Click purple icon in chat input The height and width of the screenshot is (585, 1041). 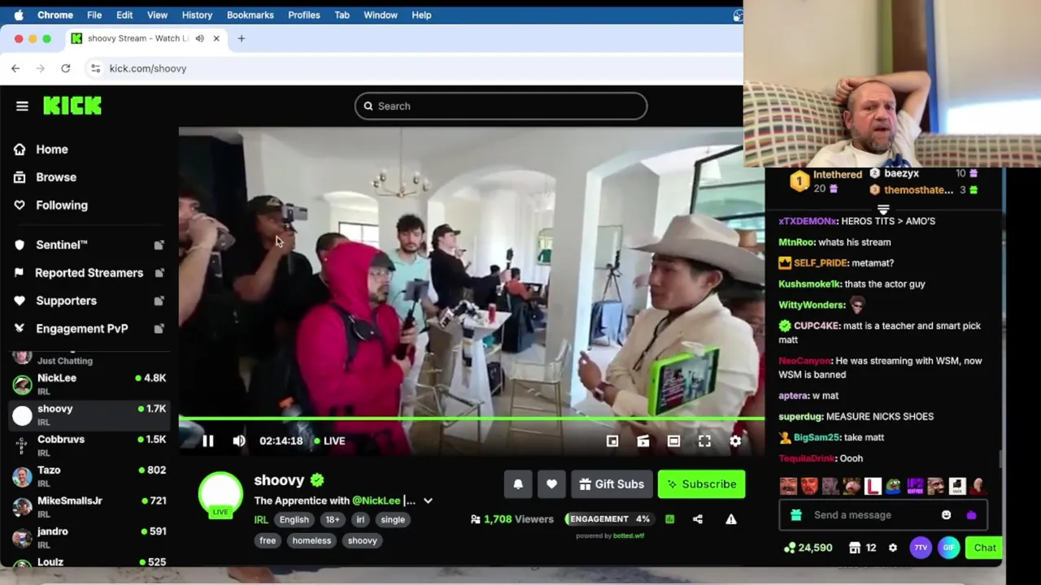971,515
